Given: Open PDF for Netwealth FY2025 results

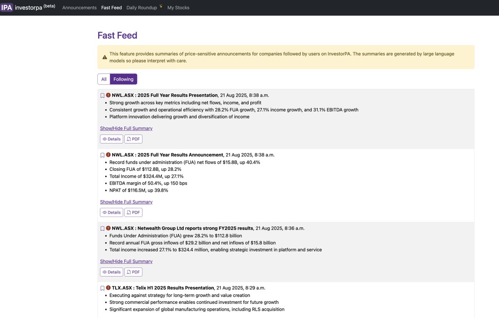Looking at the screenshot, I should point(133,272).
